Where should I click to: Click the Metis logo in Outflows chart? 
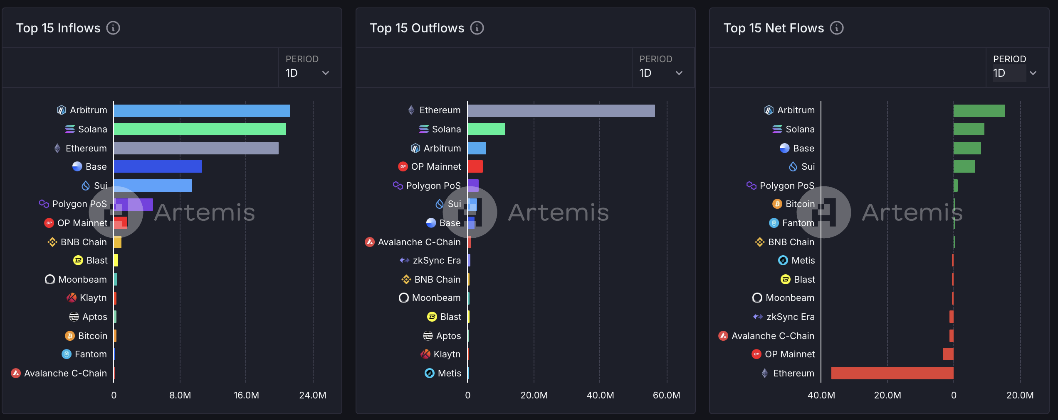[429, 373]
